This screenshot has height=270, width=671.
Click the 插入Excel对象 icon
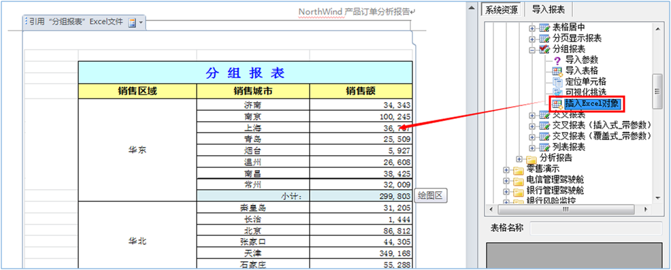557,103
